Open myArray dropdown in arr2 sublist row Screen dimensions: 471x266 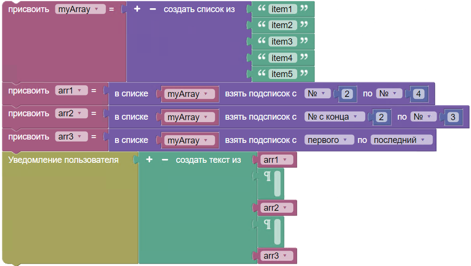189,117
